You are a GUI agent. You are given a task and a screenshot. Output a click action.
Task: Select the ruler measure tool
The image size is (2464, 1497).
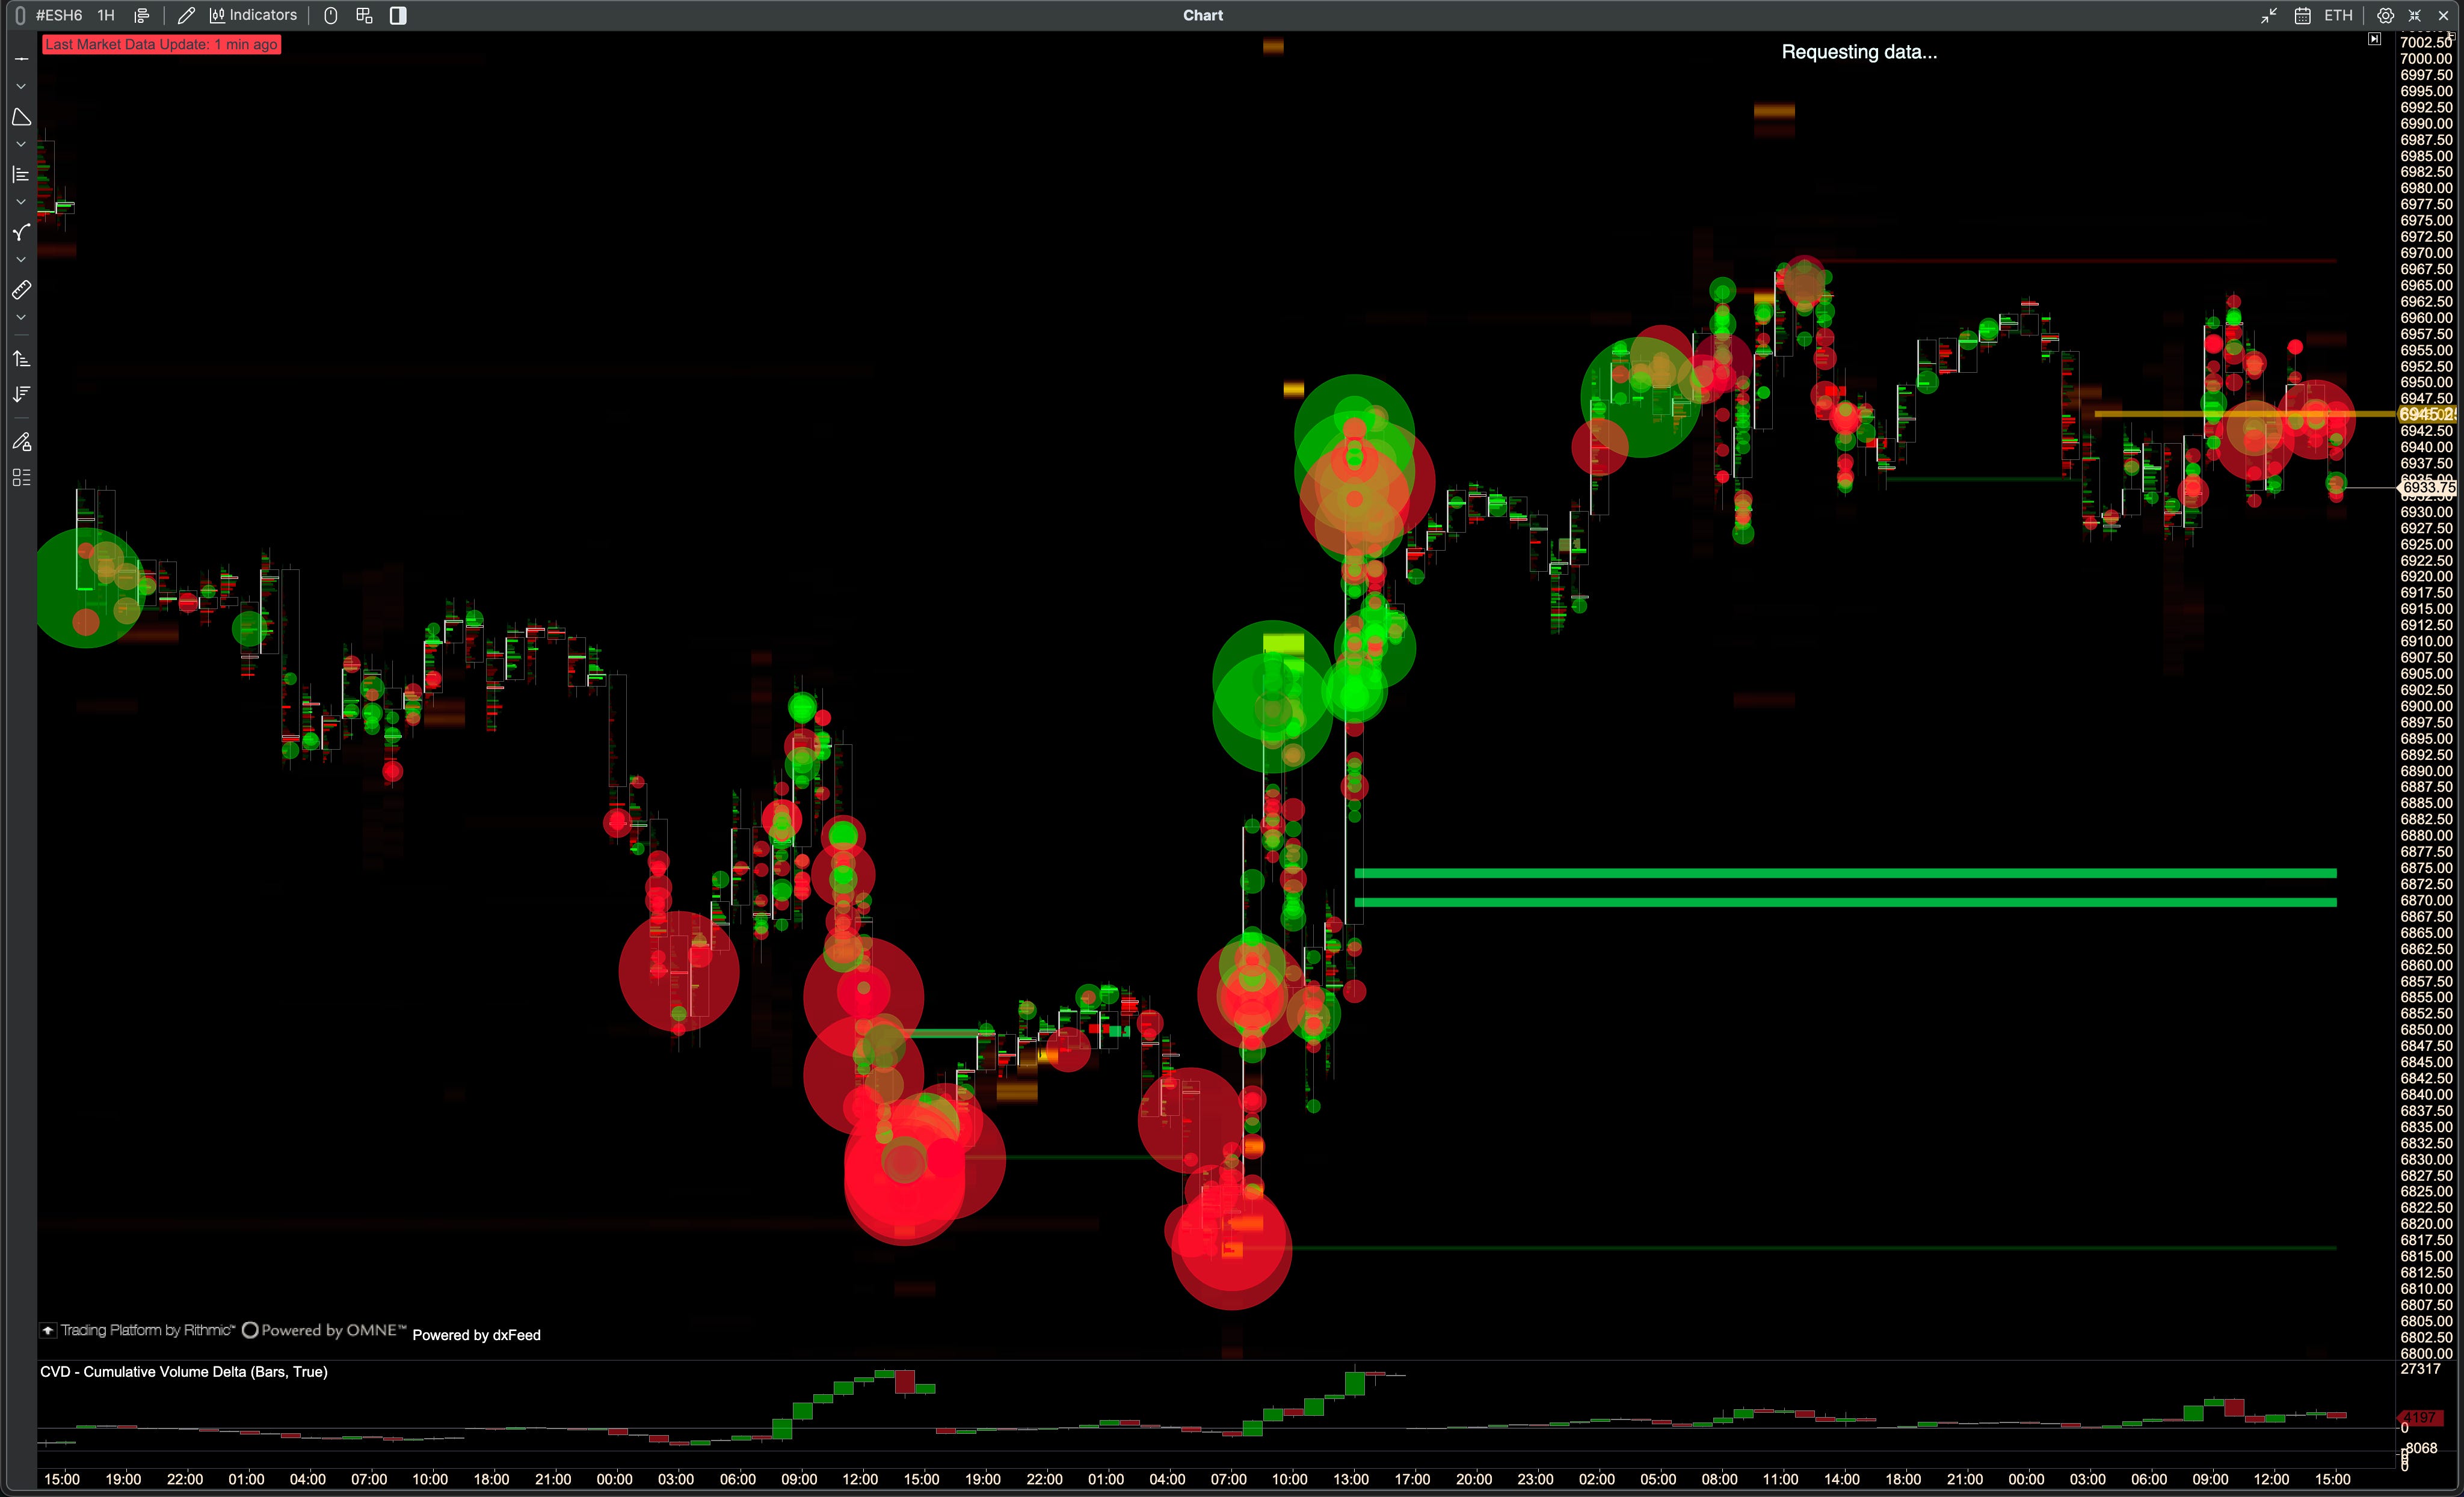21,290
